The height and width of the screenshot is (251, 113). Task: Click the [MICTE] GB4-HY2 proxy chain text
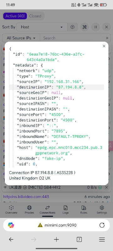[x=44, y=187]
